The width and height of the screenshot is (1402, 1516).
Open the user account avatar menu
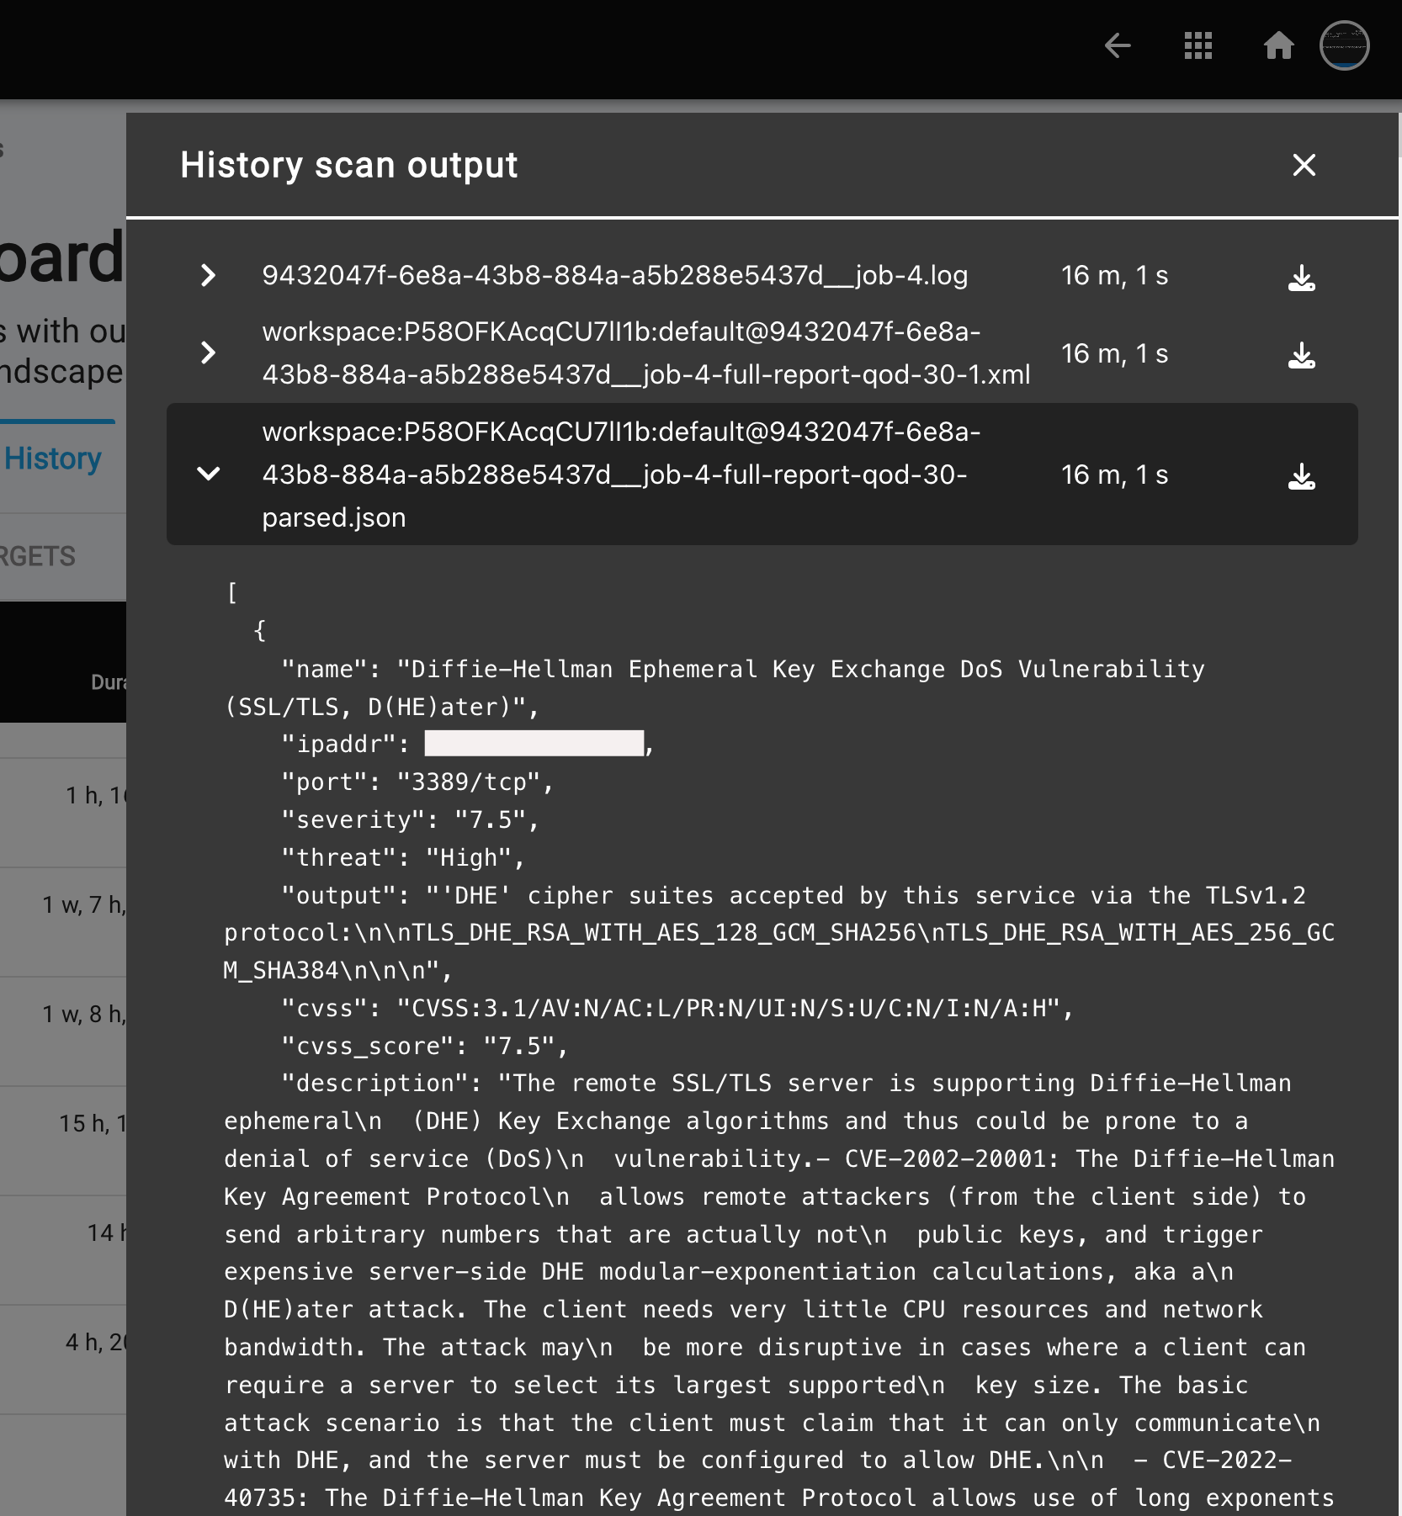(x=1346, y=46)
